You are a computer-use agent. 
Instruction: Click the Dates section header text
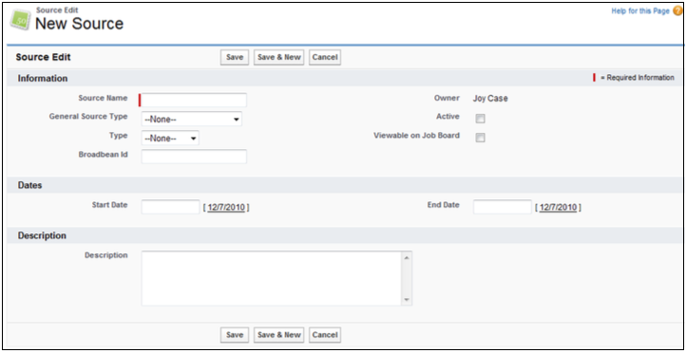pyautogui.click(x=29, y=185)
